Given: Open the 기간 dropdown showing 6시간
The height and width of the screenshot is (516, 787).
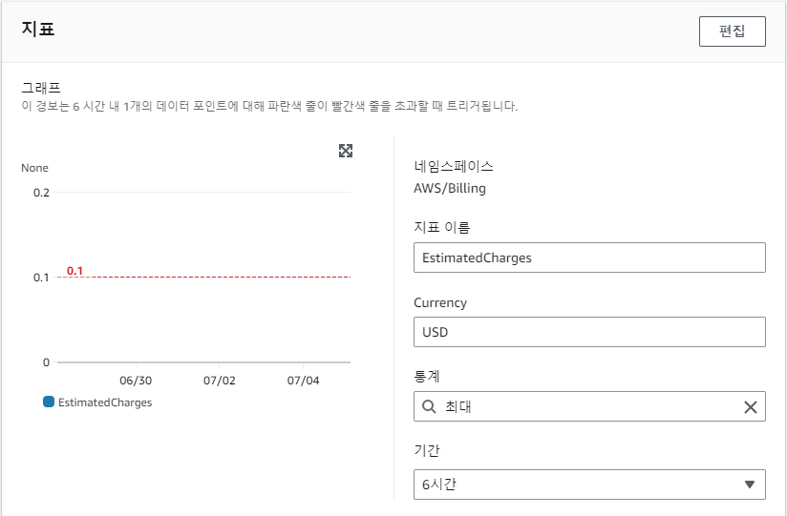Looking at the screenshot, I should pyautogui.click(x=589, y=485).
